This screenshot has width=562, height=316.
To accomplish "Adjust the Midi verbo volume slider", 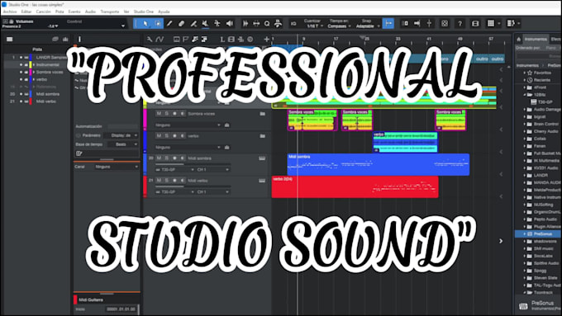I will (x=193, y=186).
